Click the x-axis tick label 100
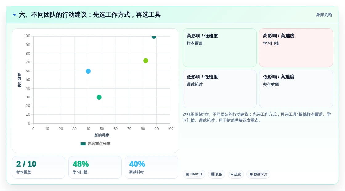The image size is (345, 191). pos(170,129)
